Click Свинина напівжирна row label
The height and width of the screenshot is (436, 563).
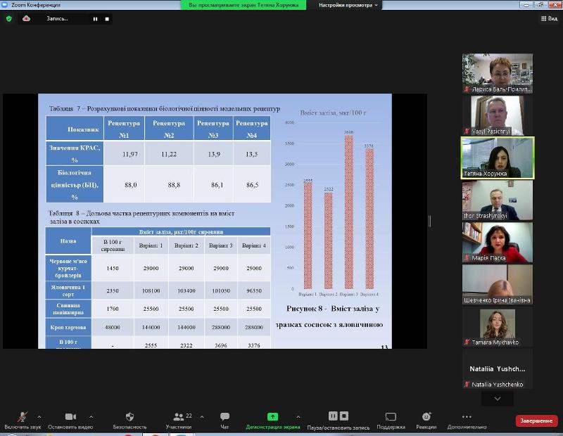[x=68, y=309]
